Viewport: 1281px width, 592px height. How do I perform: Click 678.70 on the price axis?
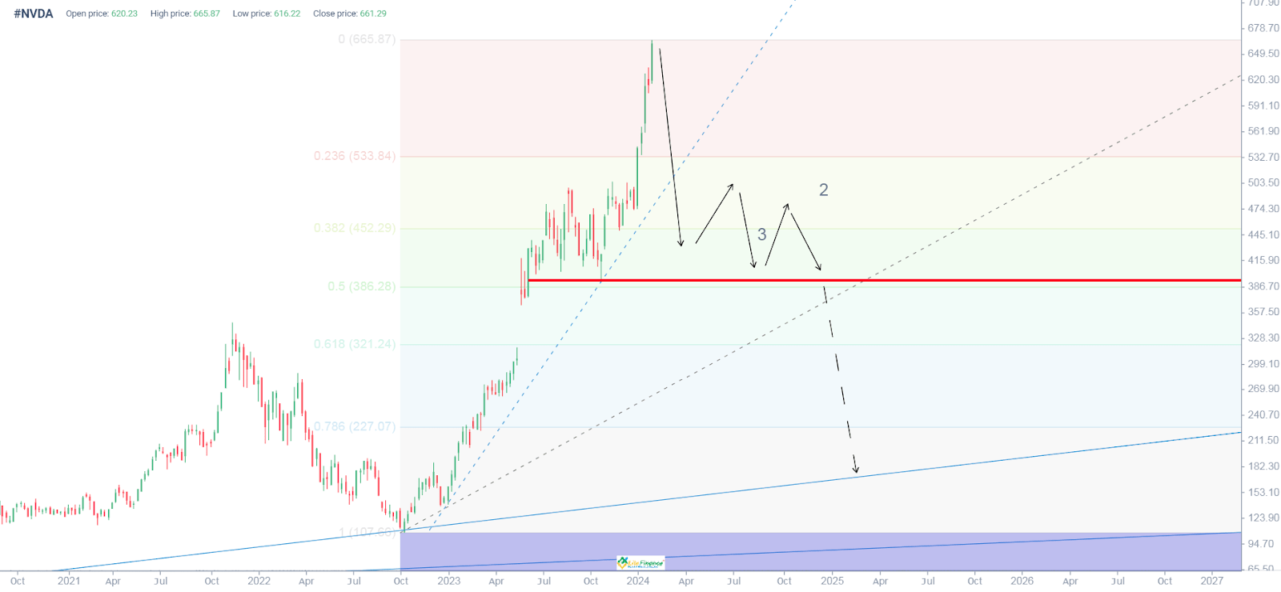click(1263, 28)
